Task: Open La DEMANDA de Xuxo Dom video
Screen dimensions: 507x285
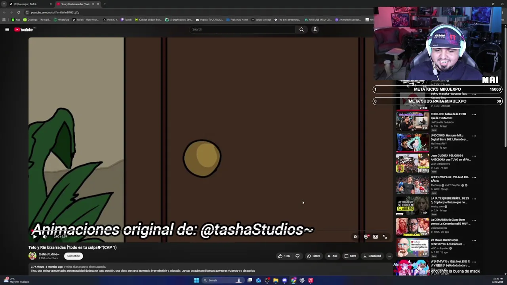Action: pyautogui.click(x=450, y=222)
